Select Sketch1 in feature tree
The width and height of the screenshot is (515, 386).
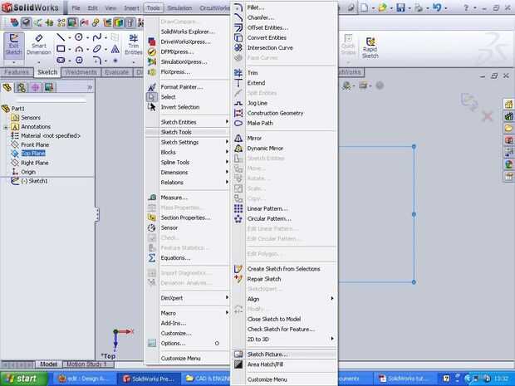tap(35, 181)
